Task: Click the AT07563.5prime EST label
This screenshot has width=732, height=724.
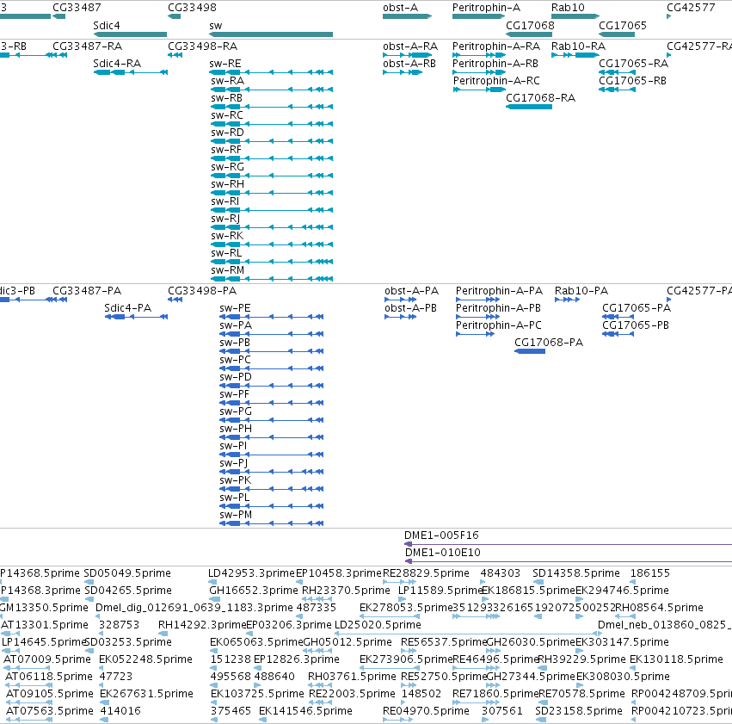Action: tap(50, 711)
